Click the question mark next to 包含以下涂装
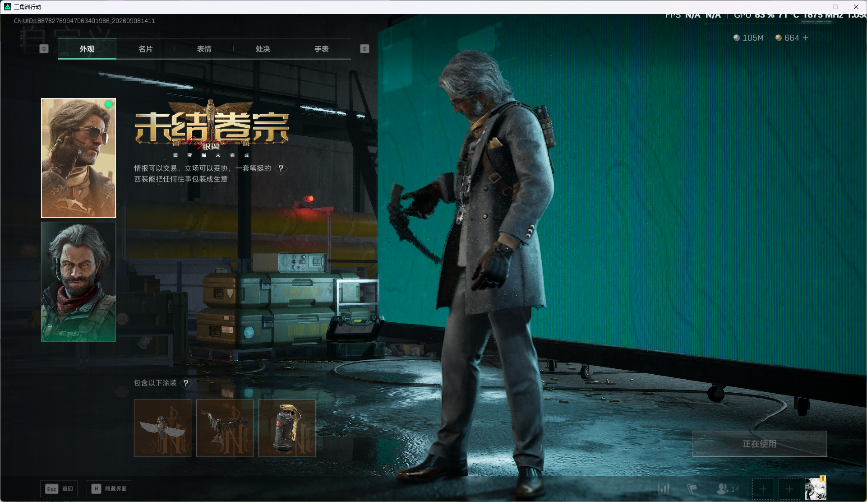867x502 pixels. tap(185, 383)
